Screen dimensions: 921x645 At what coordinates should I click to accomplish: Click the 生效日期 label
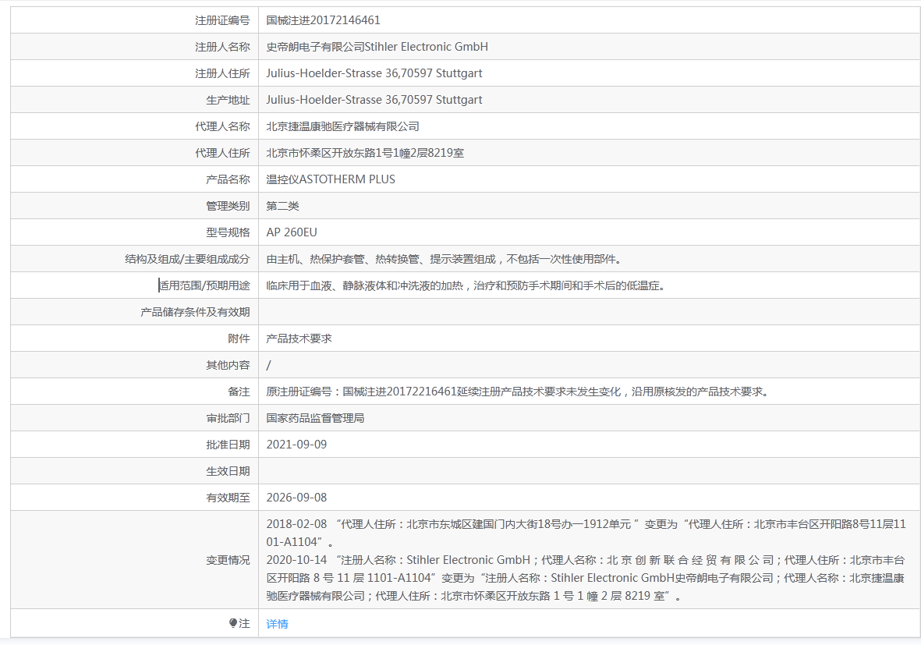(227, 471)
